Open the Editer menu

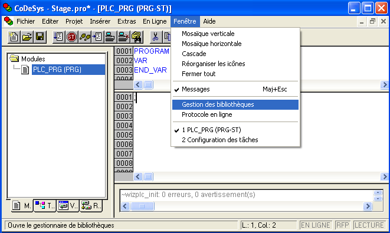(x=50, y=21)
